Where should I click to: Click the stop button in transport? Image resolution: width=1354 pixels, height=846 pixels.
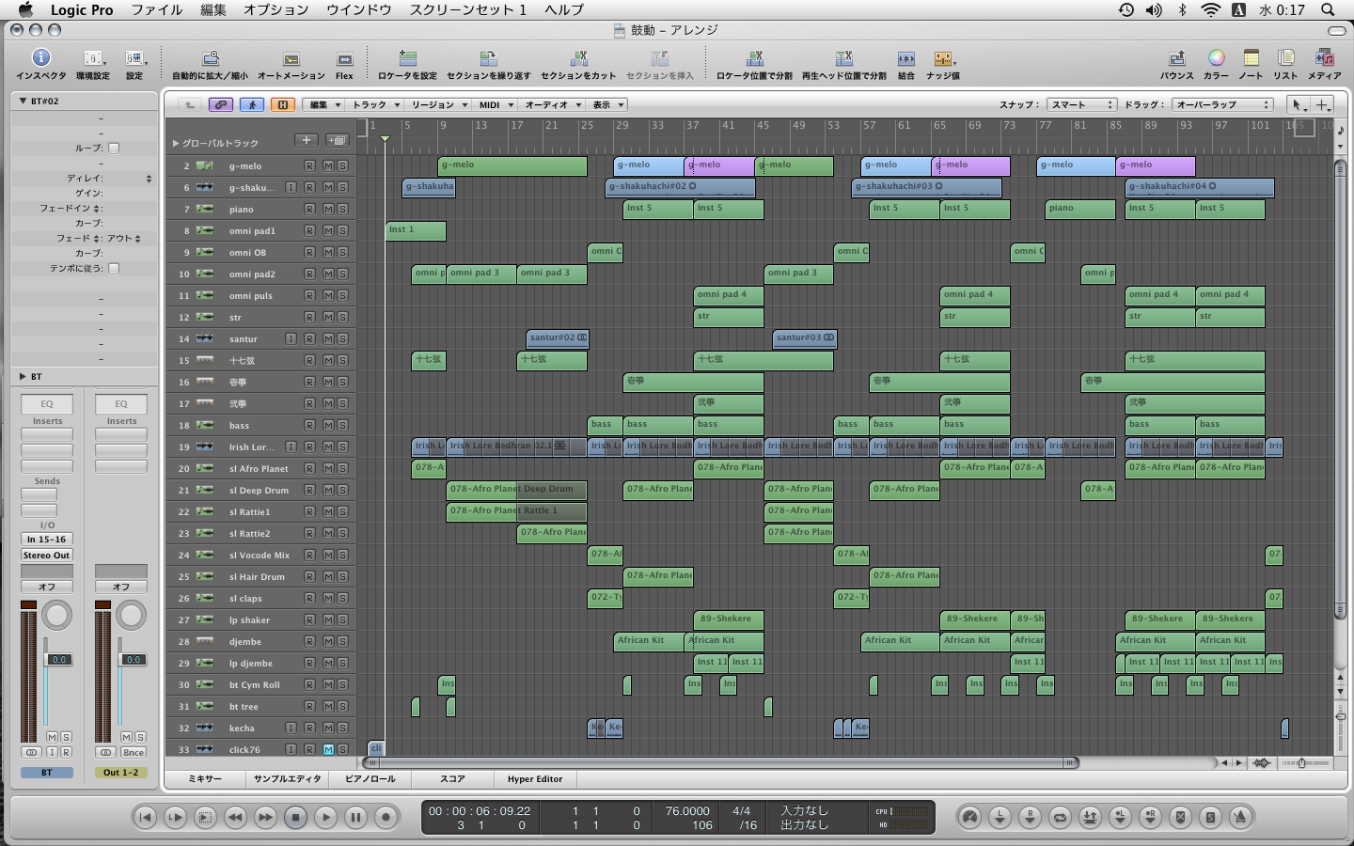(x=295, y=817)
